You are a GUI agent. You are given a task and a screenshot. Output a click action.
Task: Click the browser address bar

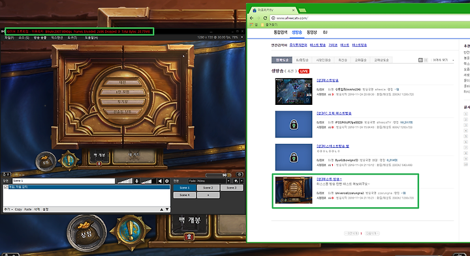pos(369,18)
